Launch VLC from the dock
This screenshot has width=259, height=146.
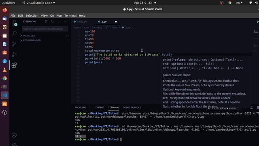(x=4, y=70)
